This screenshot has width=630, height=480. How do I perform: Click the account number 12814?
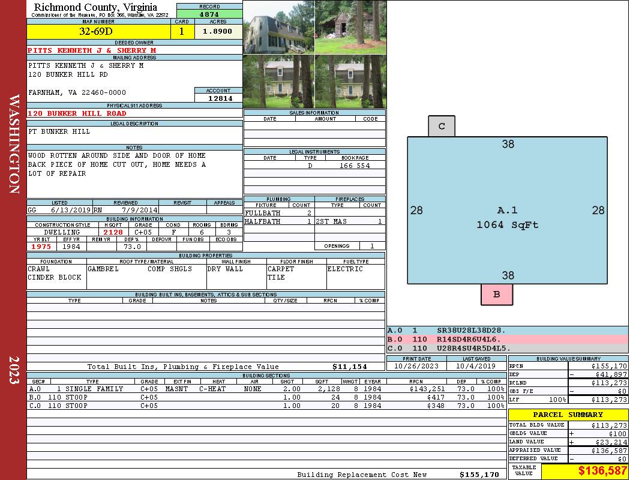[x=218, y=98]
